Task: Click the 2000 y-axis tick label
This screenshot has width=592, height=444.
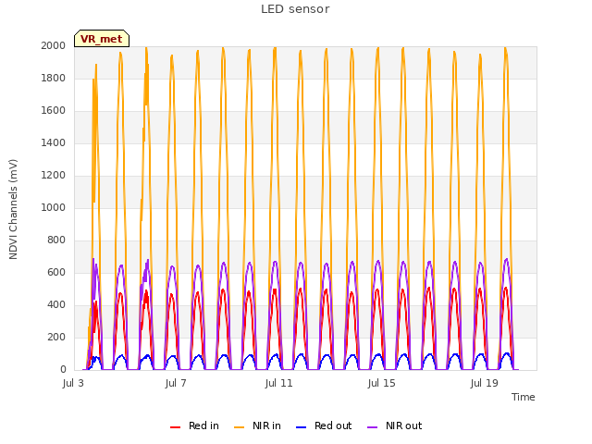Action: pyautogui.click(x=54, y=46)
